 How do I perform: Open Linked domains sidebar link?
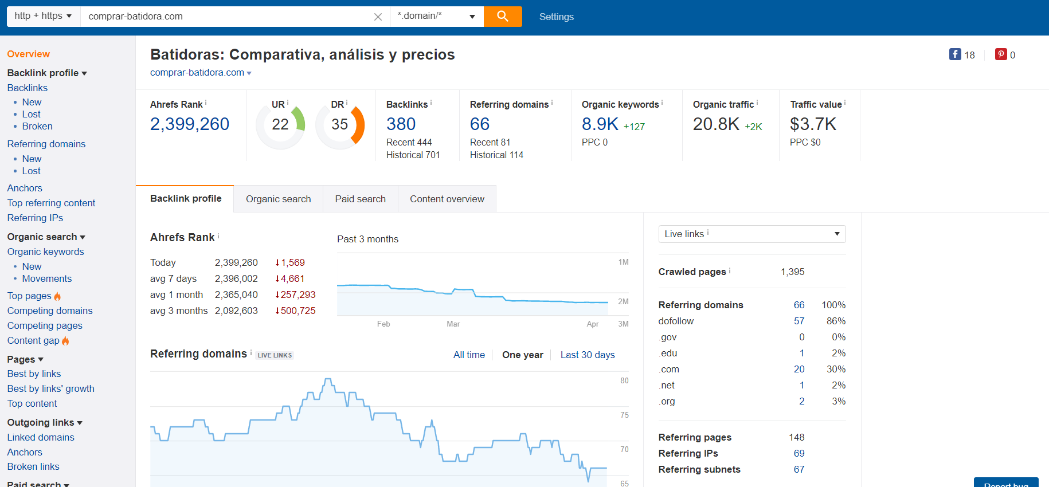click(x=41, y=437)
